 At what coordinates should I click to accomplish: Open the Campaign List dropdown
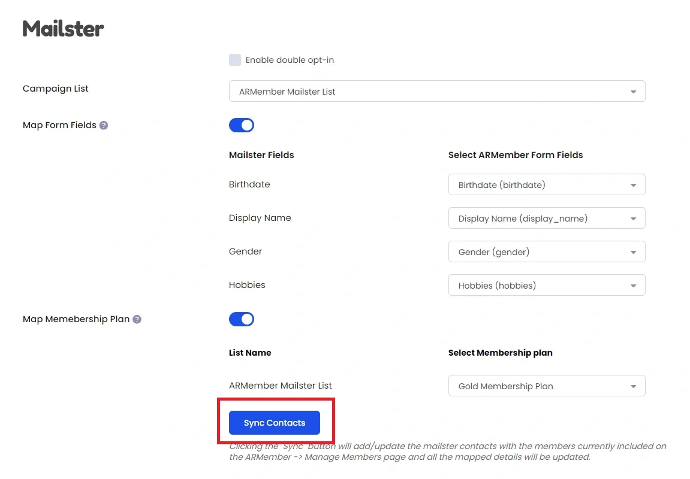(437, 92)
